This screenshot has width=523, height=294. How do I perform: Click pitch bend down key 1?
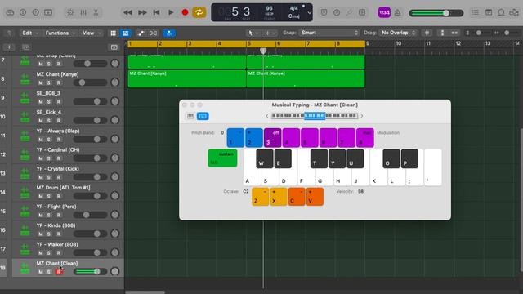[235, 138]
